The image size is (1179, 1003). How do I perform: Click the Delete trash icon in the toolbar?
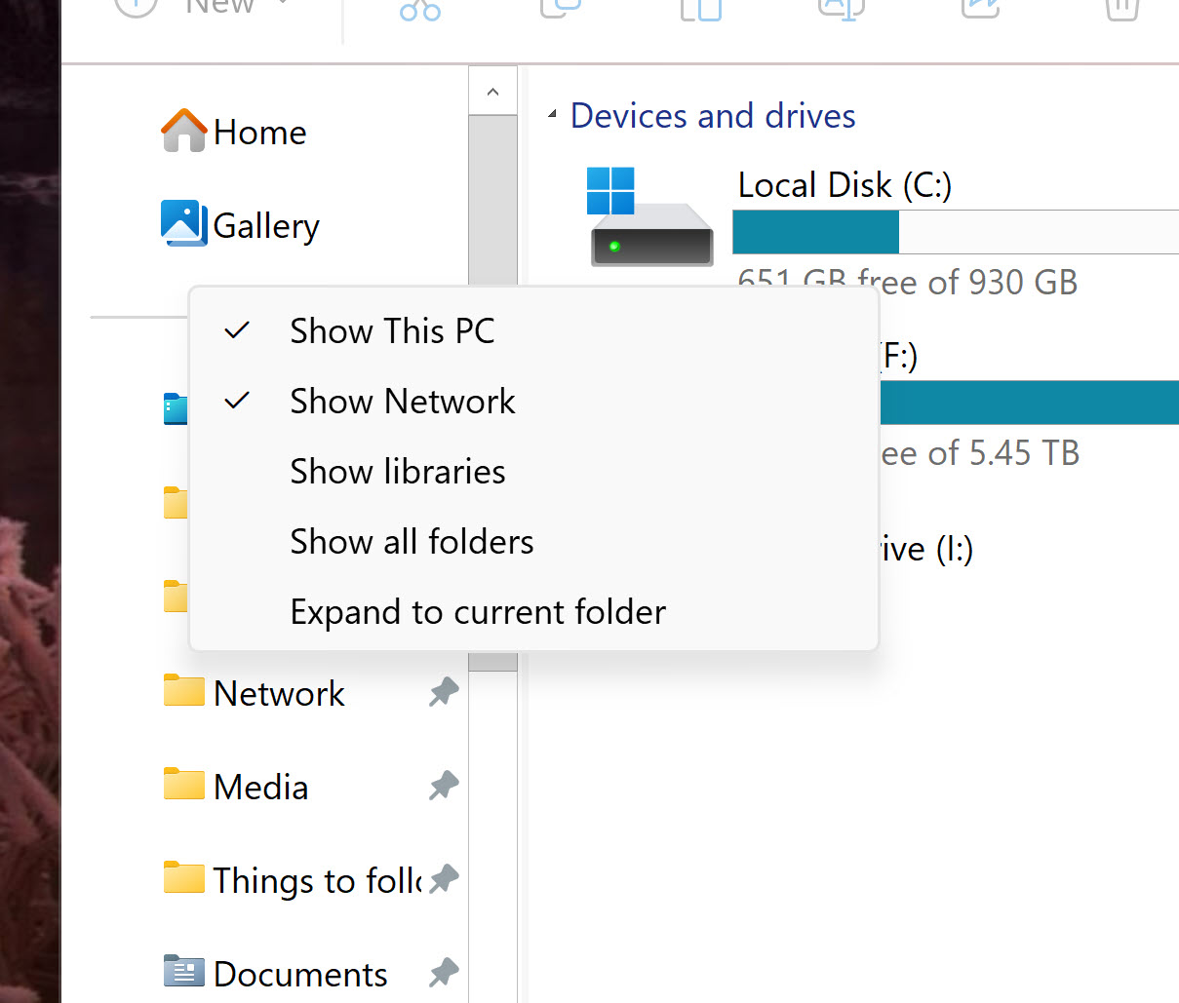pyautogui.click(x=1120, y=10)
